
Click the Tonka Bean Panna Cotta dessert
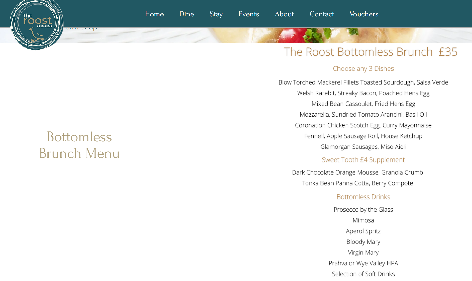coord(357,183)
